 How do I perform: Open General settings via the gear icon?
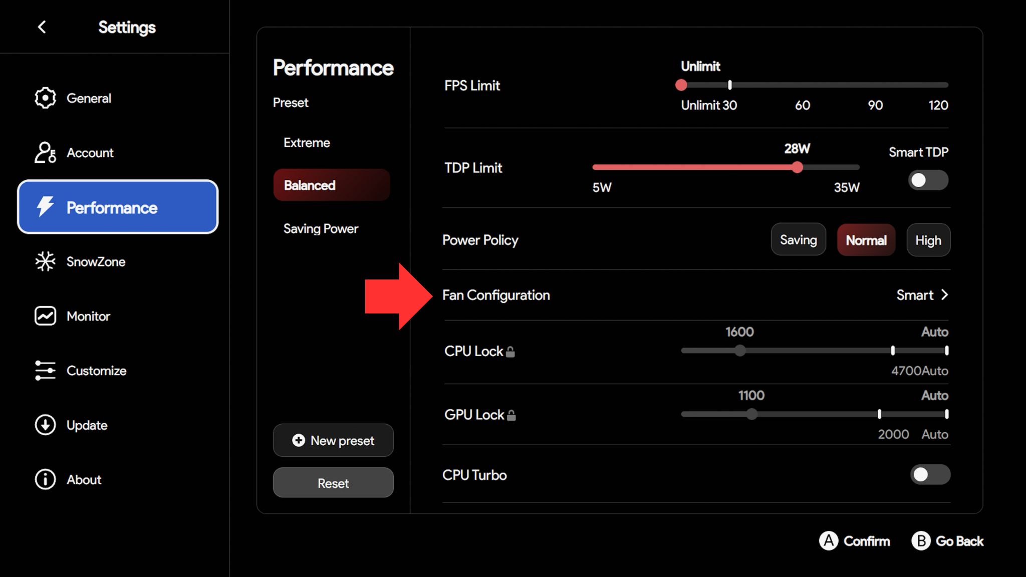(45, 98)
